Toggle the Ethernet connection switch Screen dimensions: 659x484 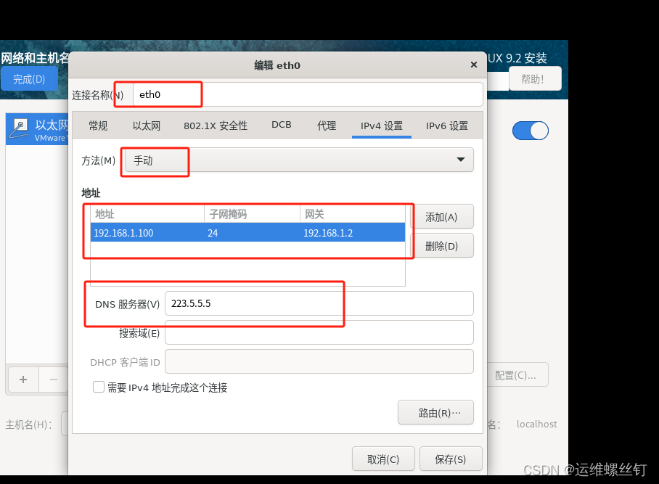[531, 131]
